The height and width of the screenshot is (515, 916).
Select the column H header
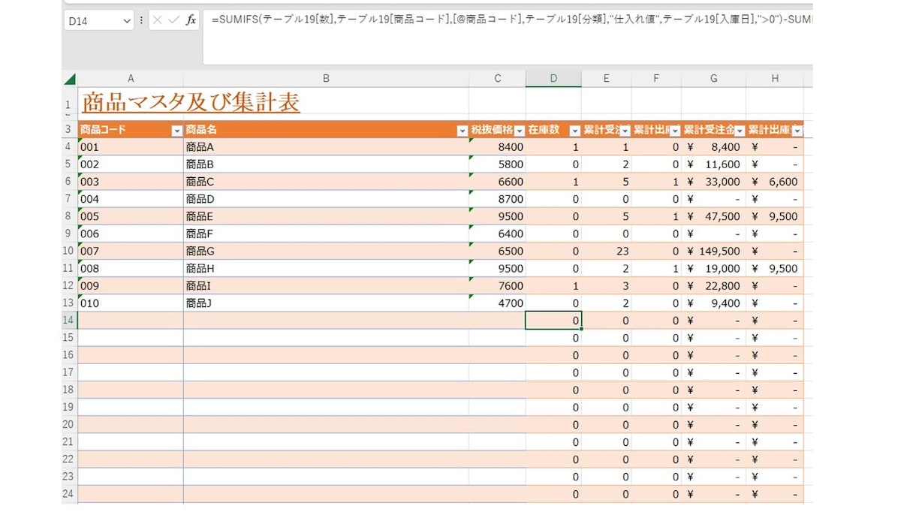[x=775, y=79]
